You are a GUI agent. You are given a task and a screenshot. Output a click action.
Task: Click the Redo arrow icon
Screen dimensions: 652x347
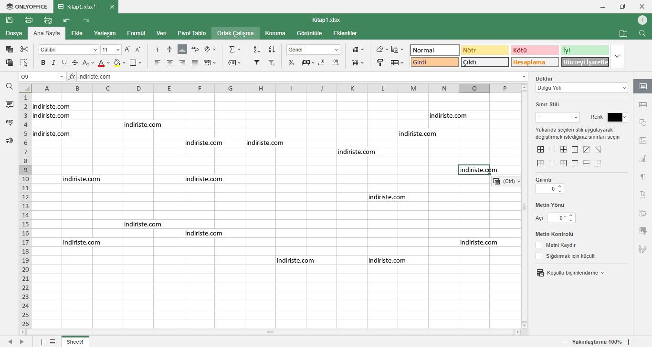click(86, 20)
